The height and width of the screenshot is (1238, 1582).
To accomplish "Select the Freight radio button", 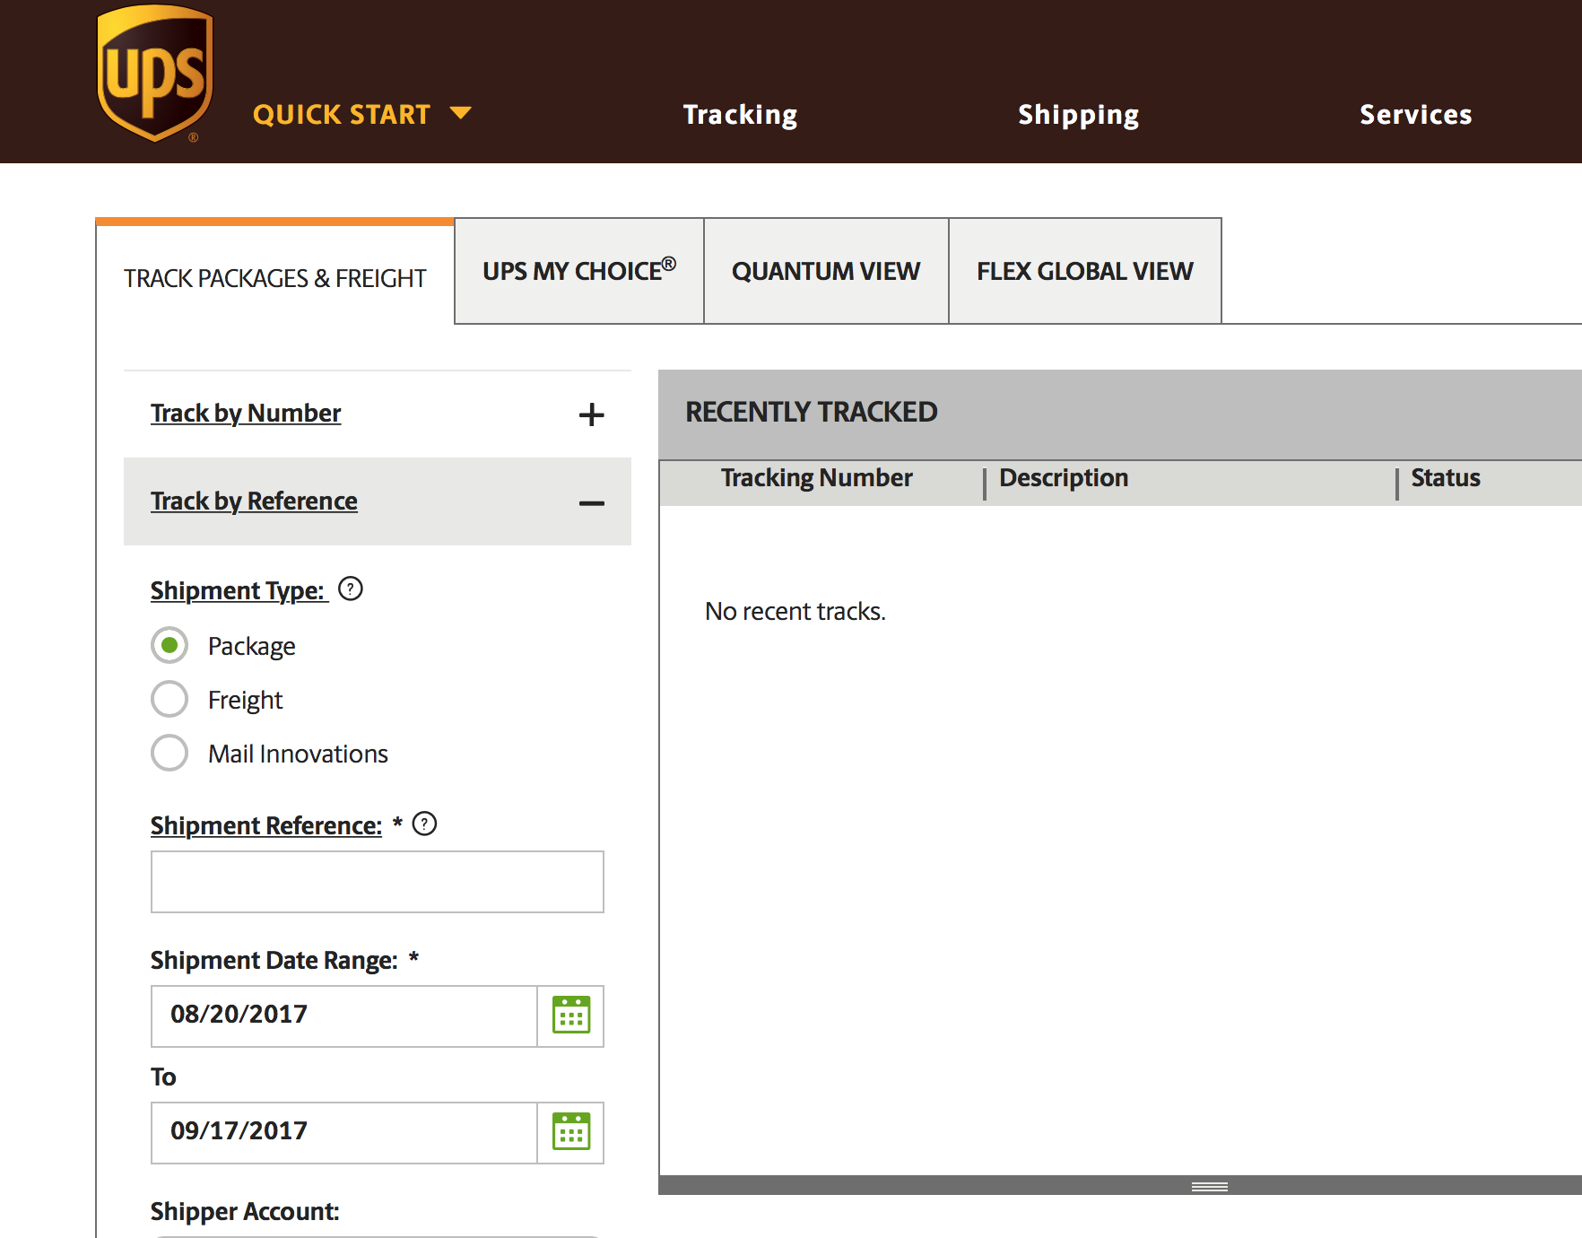I will point(169,699).
